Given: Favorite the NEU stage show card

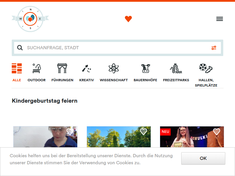Looking at the screenshot, I should click(216, 132).
